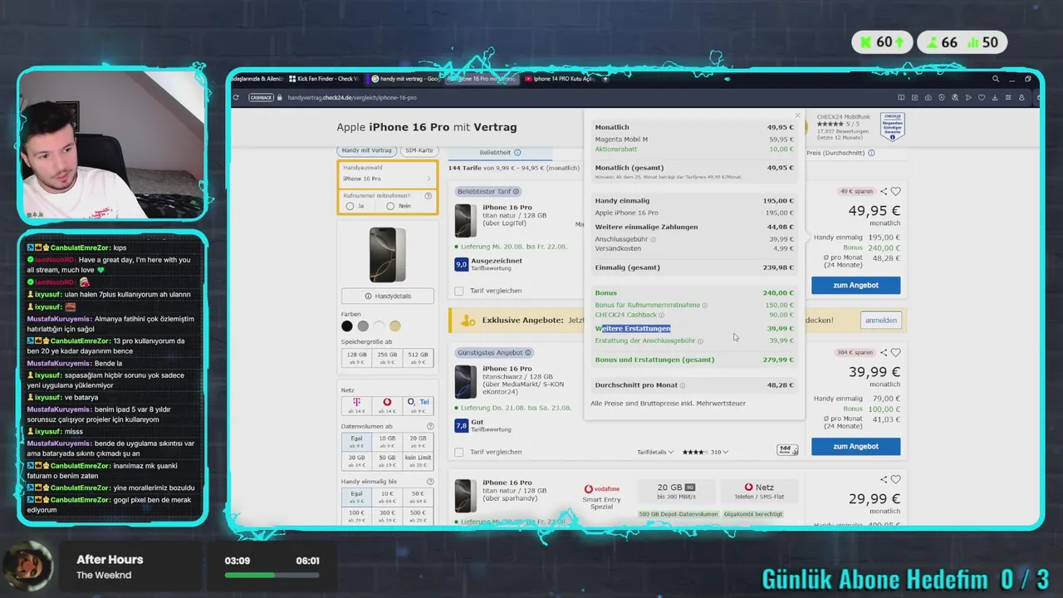
Task: Click zum Angebot for 39,99 € offer
Action: (855, 446)
